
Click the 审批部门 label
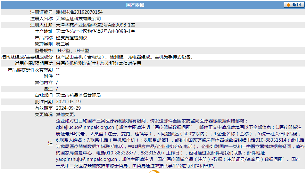point(44,95)
